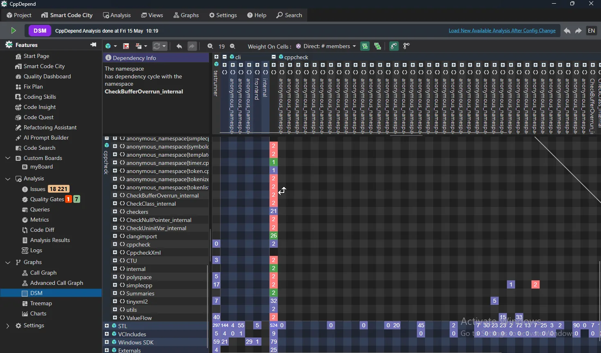The height and width of the screenshot is (353, 601).
Task: Open the Analysis menu
Action: point(117,15)
